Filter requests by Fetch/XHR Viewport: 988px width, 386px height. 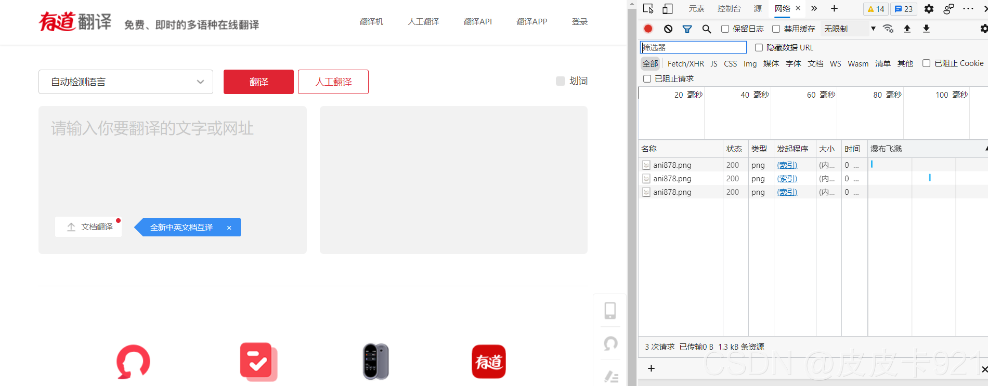(685, 64)
